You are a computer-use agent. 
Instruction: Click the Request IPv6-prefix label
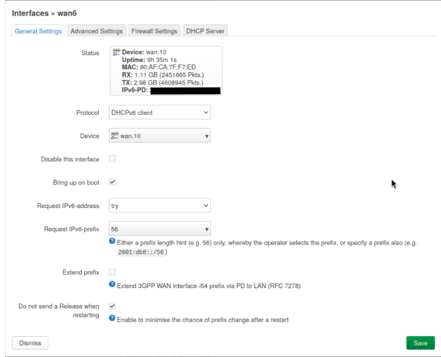pos(72,229)
